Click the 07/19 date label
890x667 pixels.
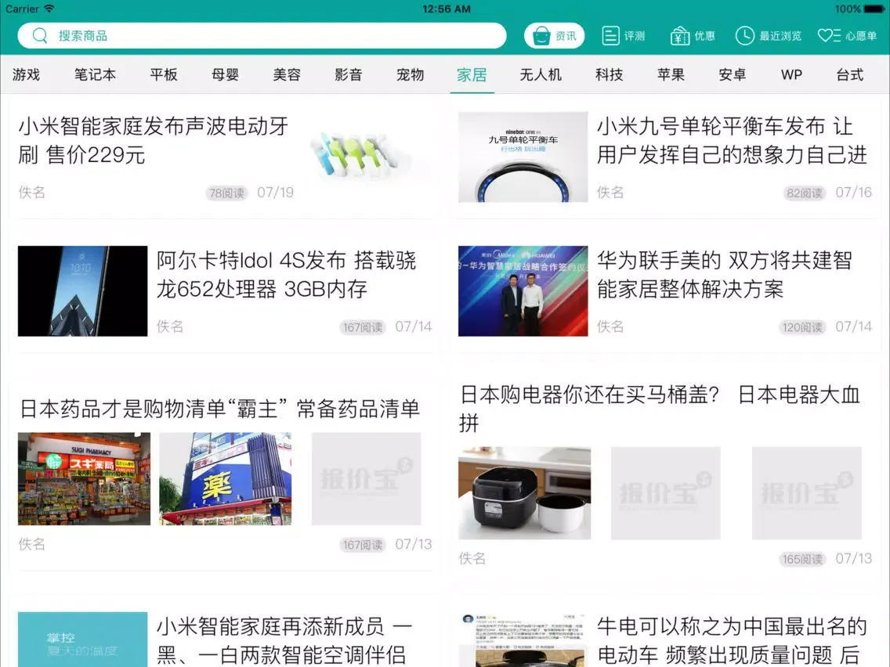point(275,193)
